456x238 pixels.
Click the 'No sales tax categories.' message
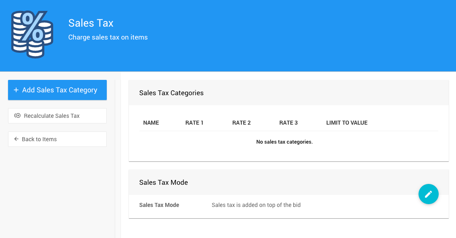coord(284,142)
